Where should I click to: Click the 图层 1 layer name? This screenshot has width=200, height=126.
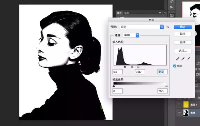[x=194, y=104]
